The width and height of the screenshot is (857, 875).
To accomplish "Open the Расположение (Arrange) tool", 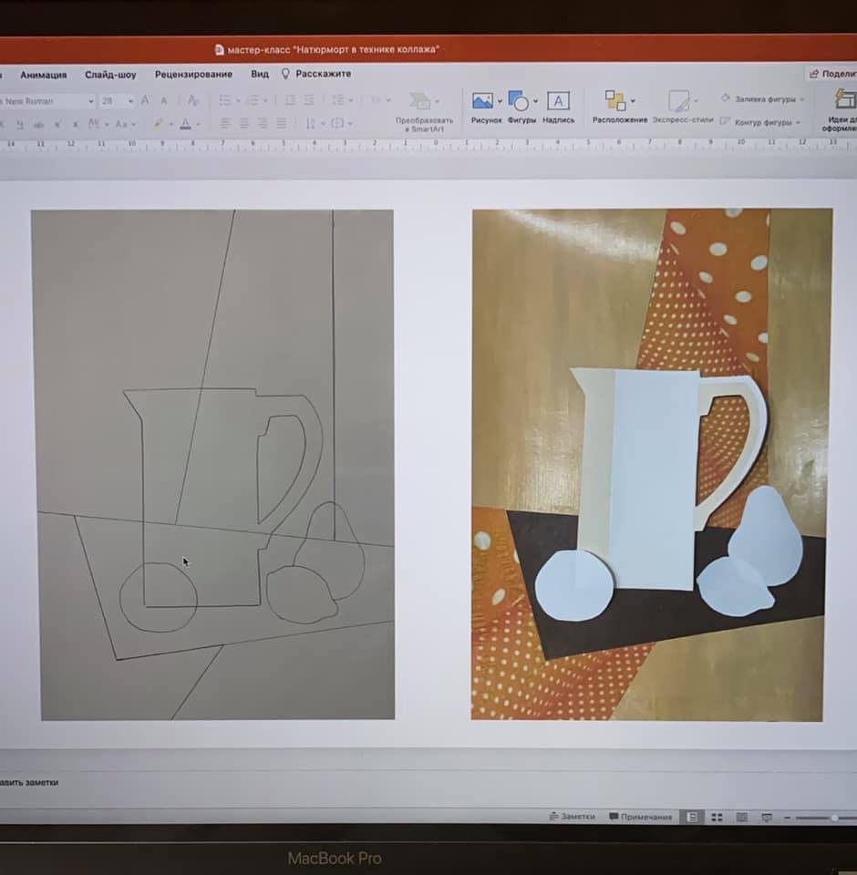I will pos(616,101).
